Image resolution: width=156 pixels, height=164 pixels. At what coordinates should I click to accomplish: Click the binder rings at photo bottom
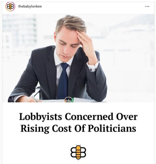(x=69, y=100)
